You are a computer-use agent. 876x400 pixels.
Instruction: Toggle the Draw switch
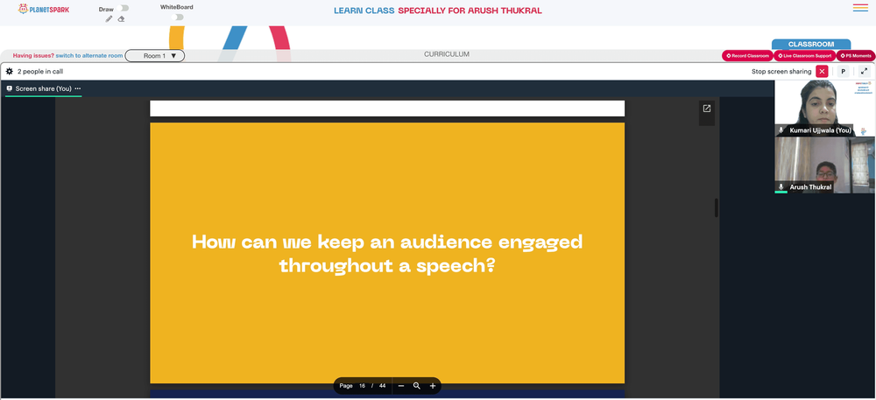(x=124, y=9)
